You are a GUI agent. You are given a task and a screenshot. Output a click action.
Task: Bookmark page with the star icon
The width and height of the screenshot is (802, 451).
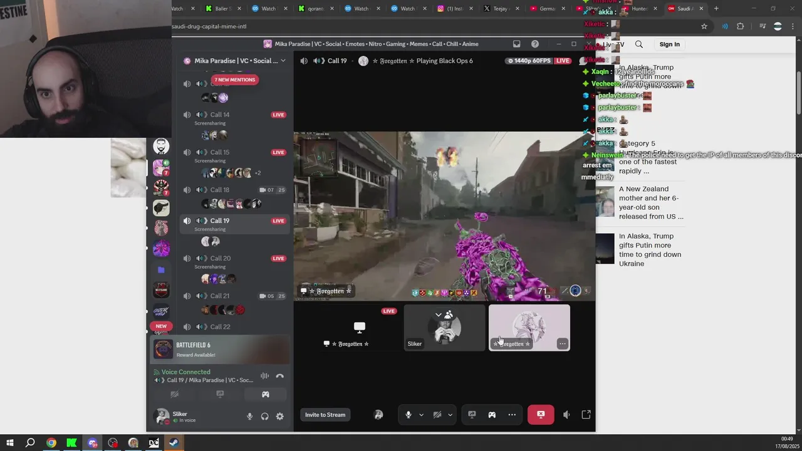tap(704, 26)
